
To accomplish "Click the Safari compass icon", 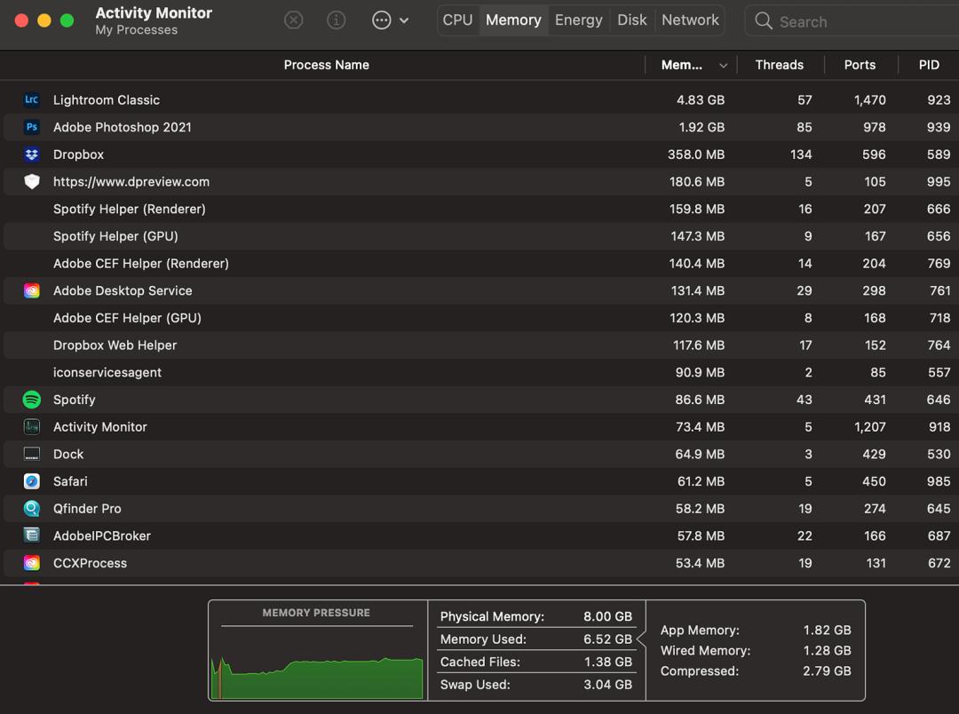I will click(32, 481).
